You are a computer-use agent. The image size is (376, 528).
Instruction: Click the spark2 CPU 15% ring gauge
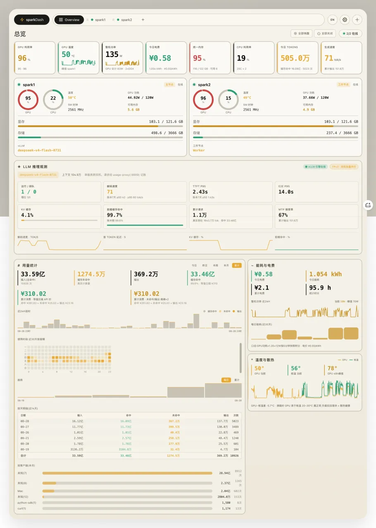[228, 99]
